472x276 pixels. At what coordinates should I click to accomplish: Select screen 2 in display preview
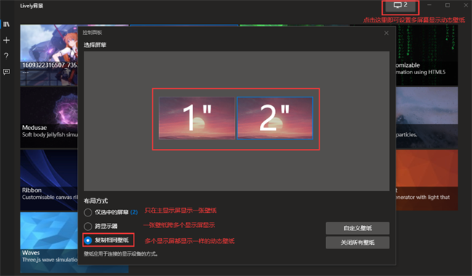coord(274,118)
